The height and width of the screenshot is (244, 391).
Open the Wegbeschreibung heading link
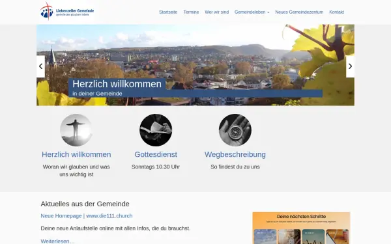(235, 154)
